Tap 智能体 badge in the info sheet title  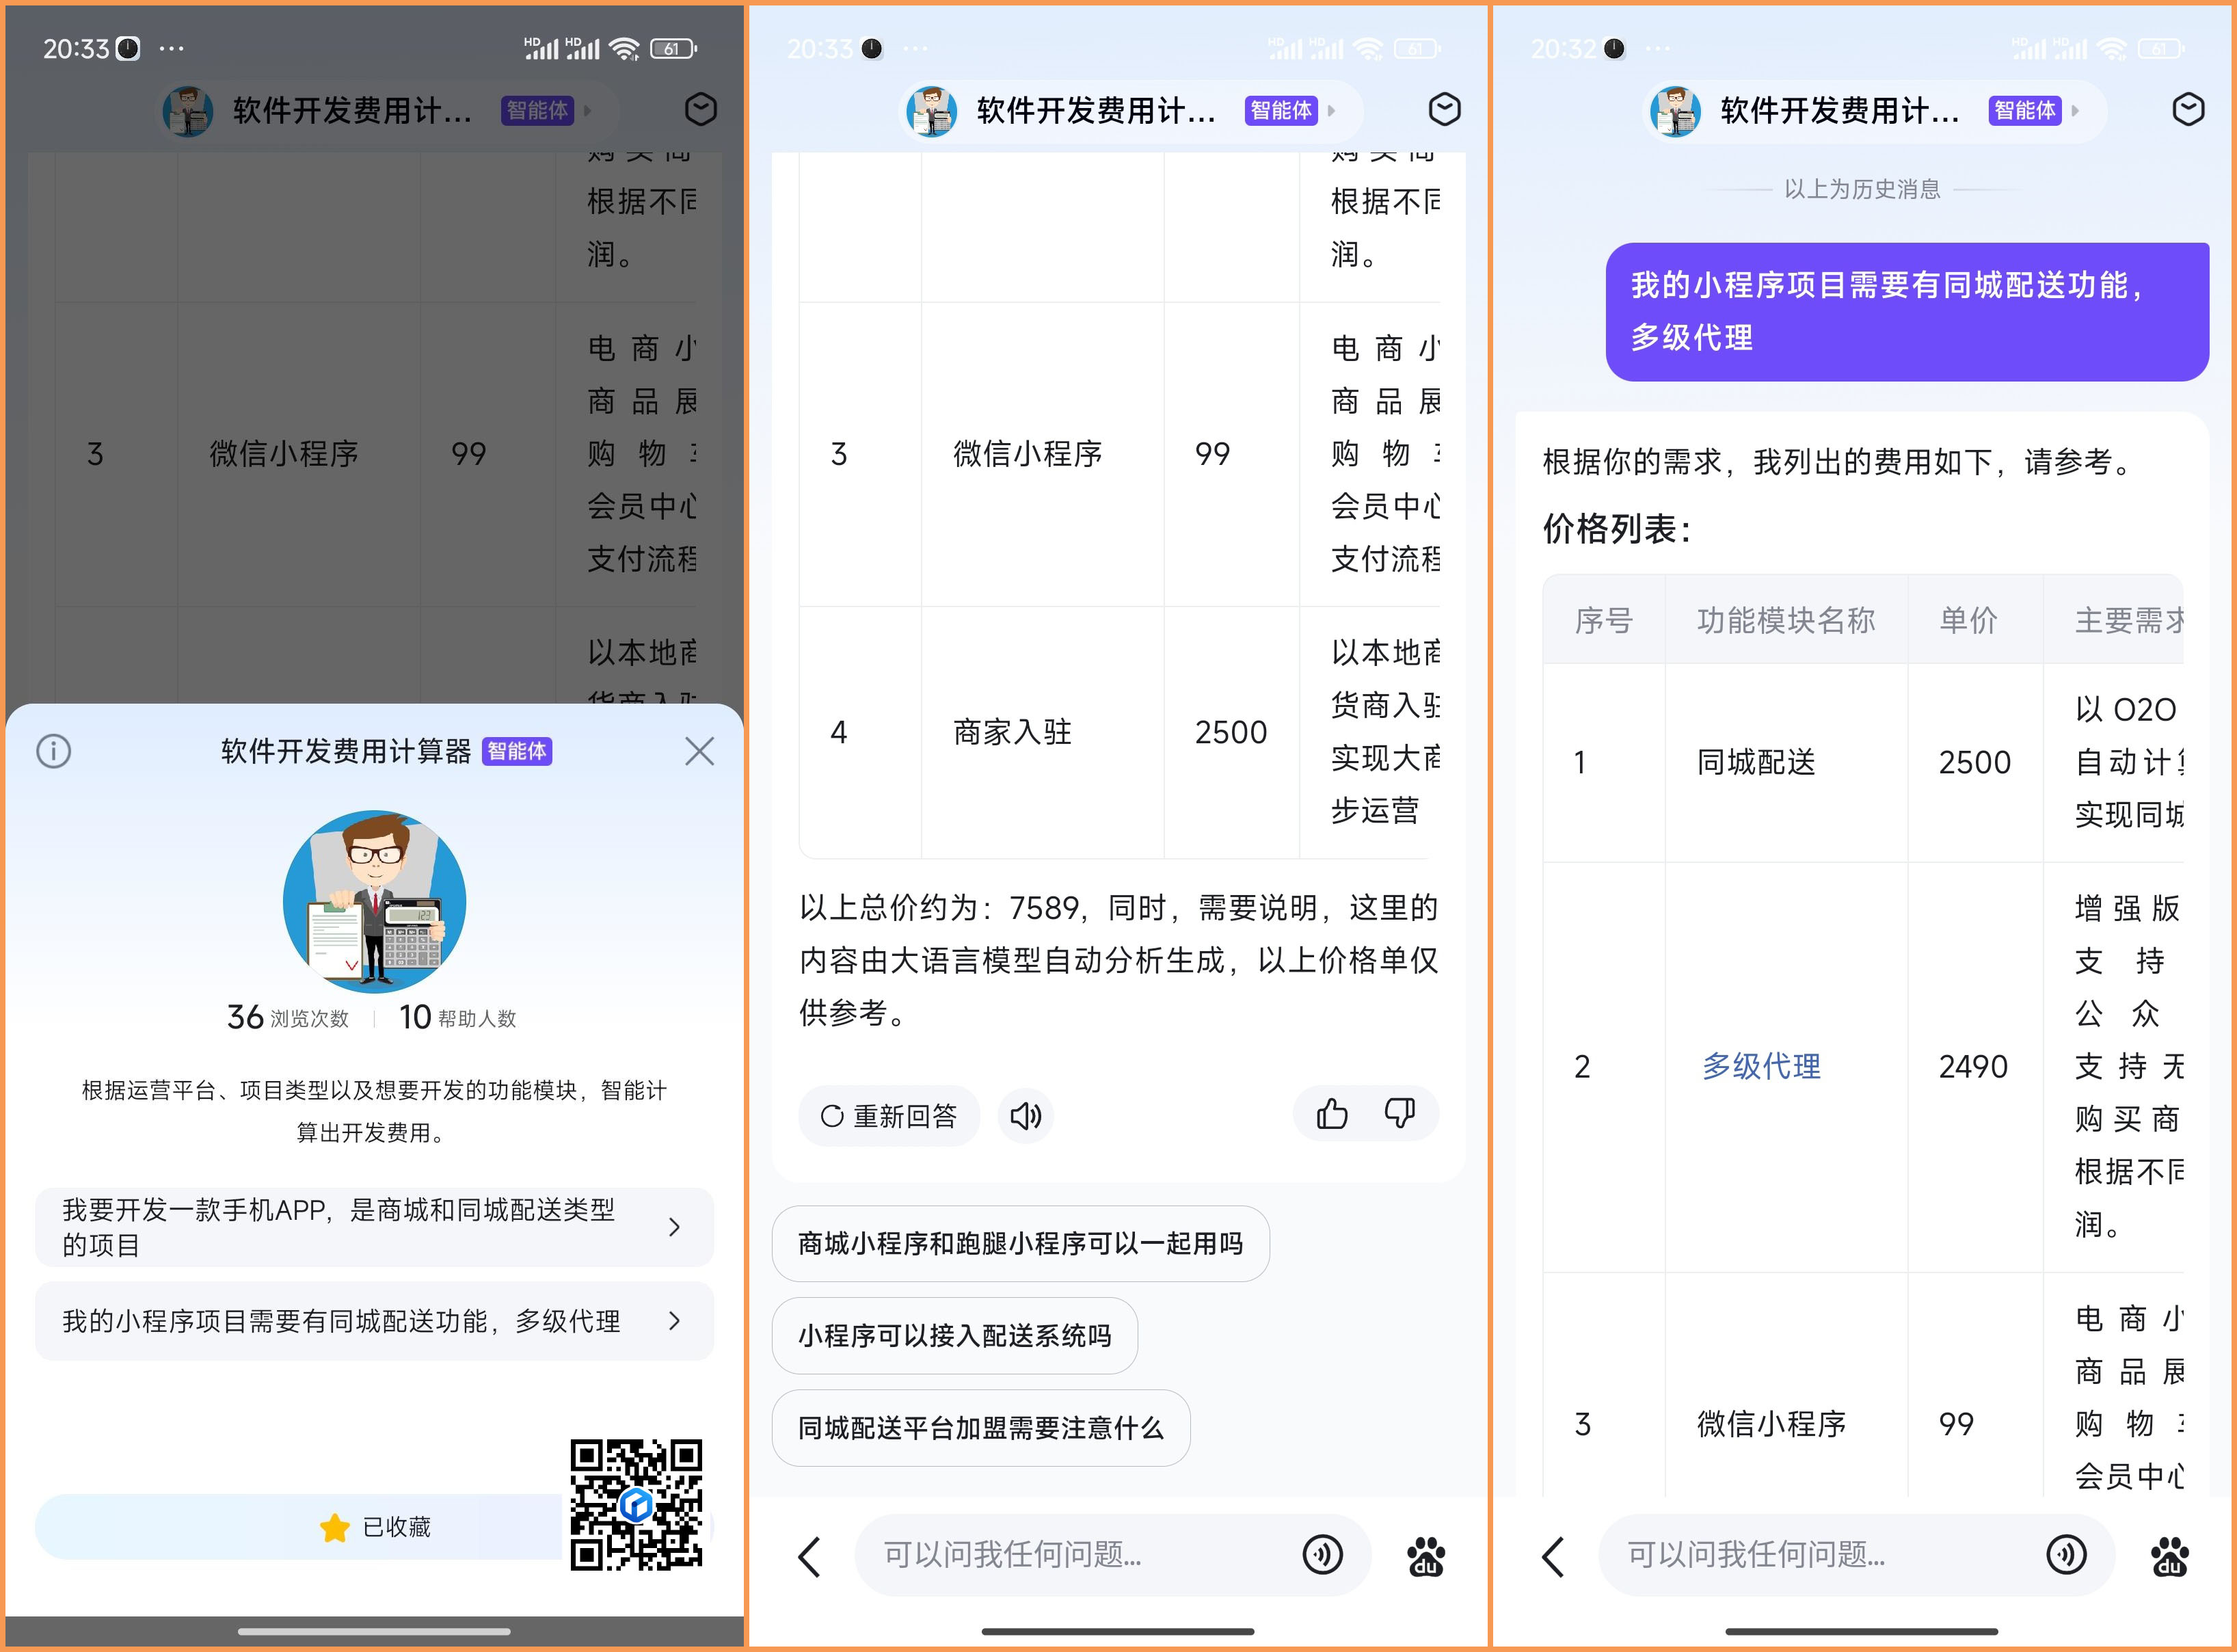coord(517,751)
